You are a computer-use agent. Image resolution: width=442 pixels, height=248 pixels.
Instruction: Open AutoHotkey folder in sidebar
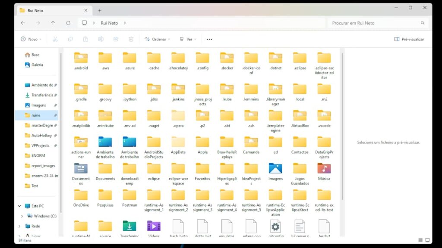[x=38, y=136]
